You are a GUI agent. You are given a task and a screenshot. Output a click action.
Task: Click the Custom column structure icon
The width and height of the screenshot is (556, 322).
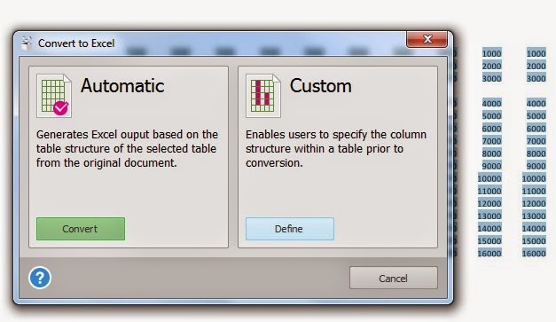point(263,96)
